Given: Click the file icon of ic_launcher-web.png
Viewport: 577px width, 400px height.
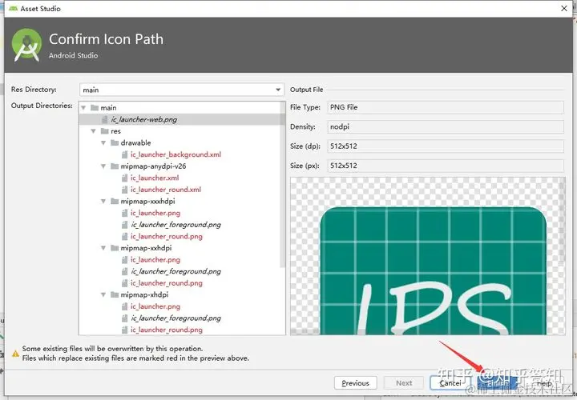Looking at the screenshot, I should pyautogui.click(x=105, y=119).
